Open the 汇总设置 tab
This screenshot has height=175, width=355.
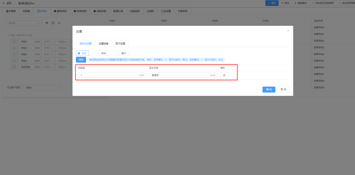pyautogui.click(x=166, y=11)
